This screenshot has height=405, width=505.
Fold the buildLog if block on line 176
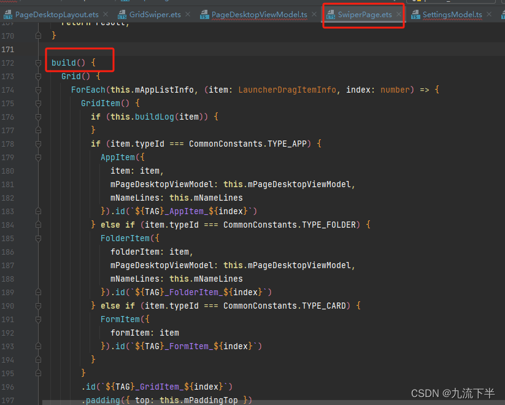[38, 117]
